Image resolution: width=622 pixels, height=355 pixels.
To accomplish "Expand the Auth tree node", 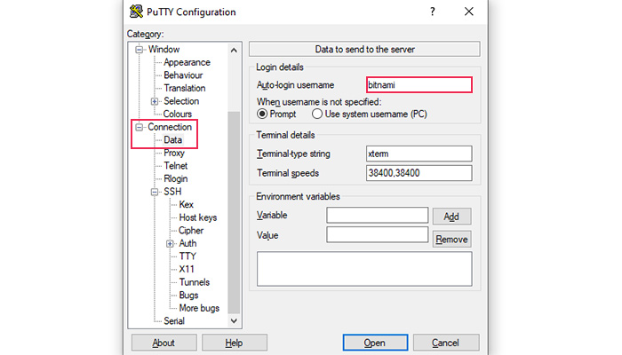I will tap(170, 244).
